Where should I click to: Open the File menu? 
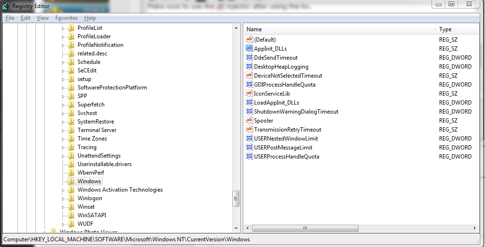(10, 18)
